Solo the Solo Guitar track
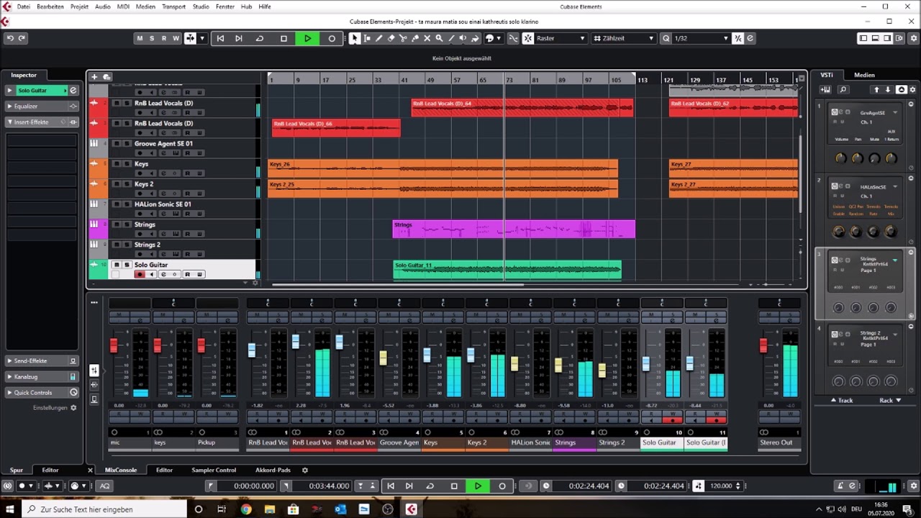The height and width of the screenshot is (518, 921). (x=127, y=265)
